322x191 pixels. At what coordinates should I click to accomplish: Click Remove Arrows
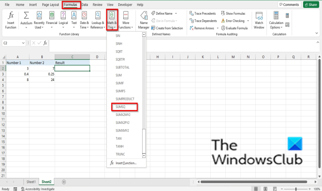click(202, 28)
